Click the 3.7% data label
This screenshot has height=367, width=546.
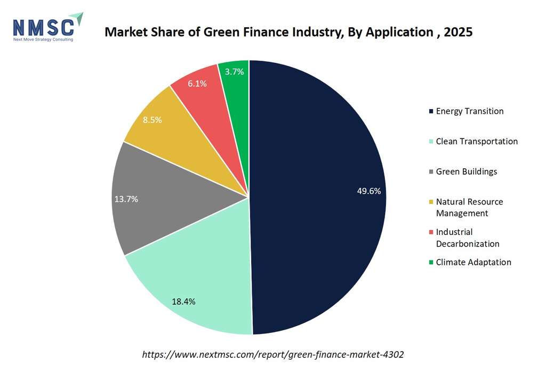pos(235,72)
